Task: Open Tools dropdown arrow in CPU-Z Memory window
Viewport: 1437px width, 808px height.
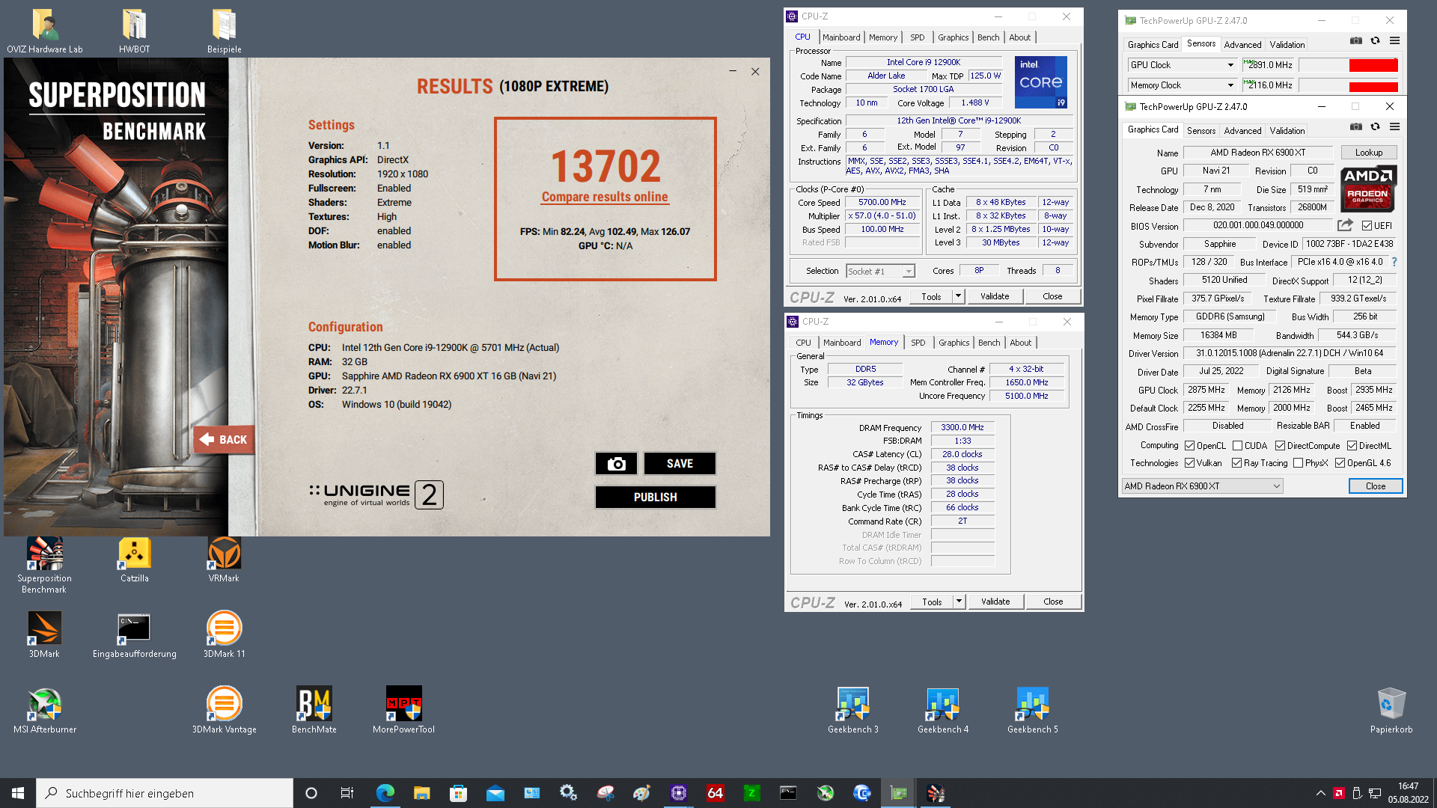Action: [x=959, y=602]
